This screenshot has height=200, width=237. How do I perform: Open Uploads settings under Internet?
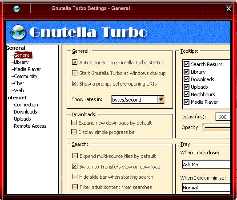coord(22,119)
